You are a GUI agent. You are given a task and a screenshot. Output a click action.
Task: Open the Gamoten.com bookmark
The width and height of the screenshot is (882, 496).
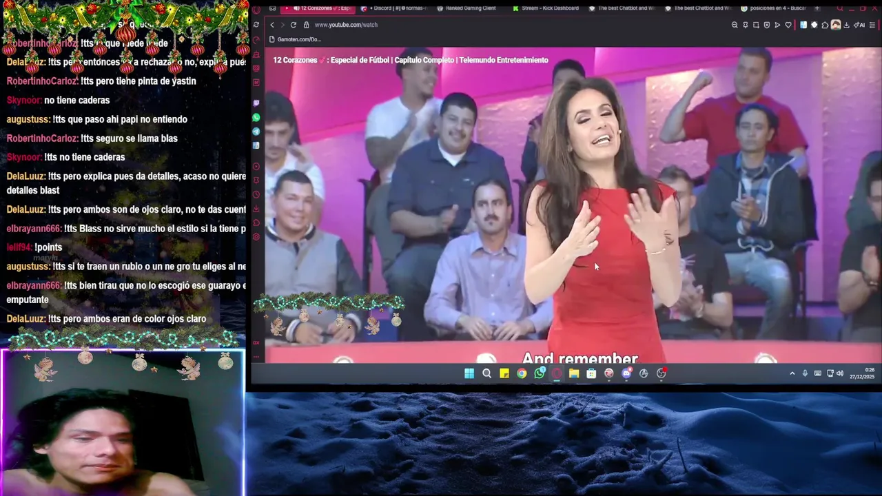pos(296,39)
